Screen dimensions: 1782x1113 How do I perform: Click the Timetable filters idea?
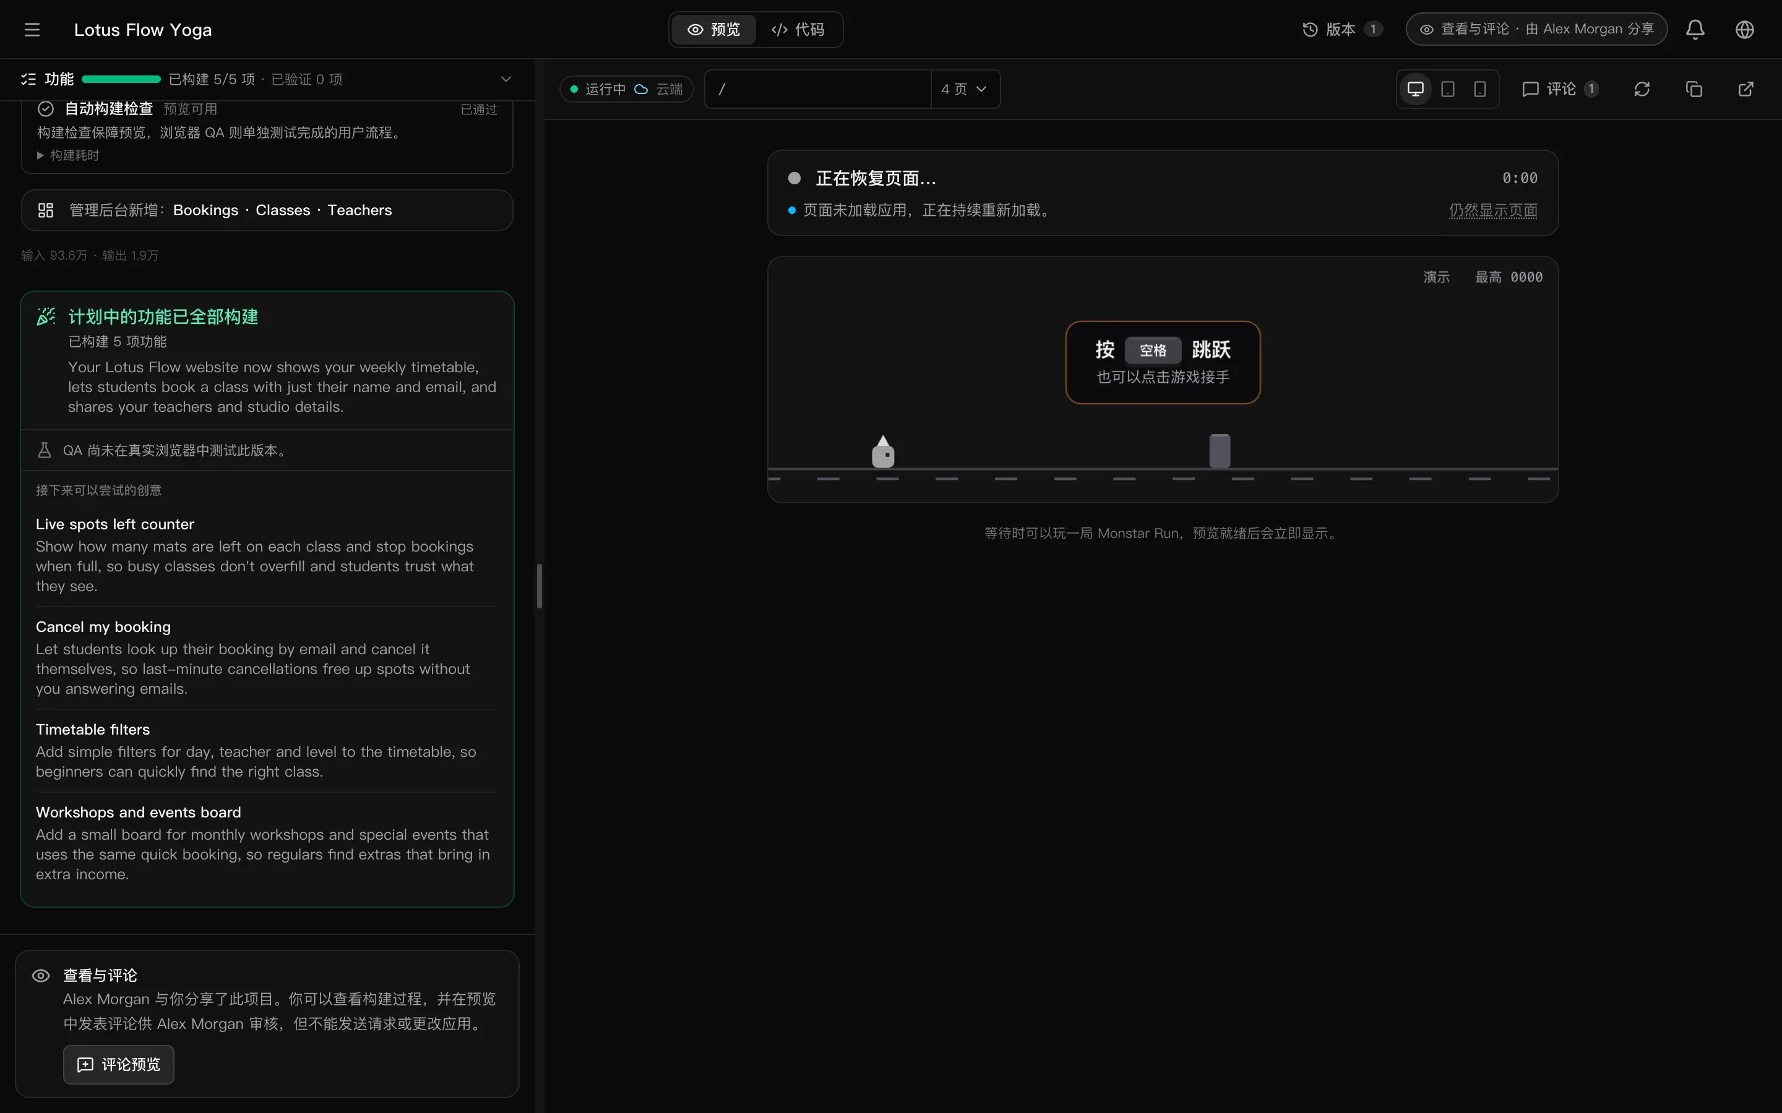pos(267,749)
